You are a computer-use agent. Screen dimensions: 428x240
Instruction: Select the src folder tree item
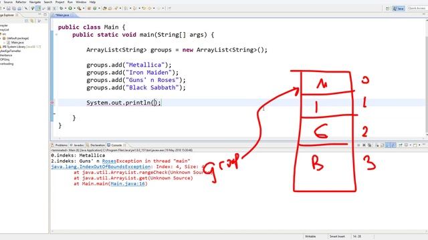[4, 34]
